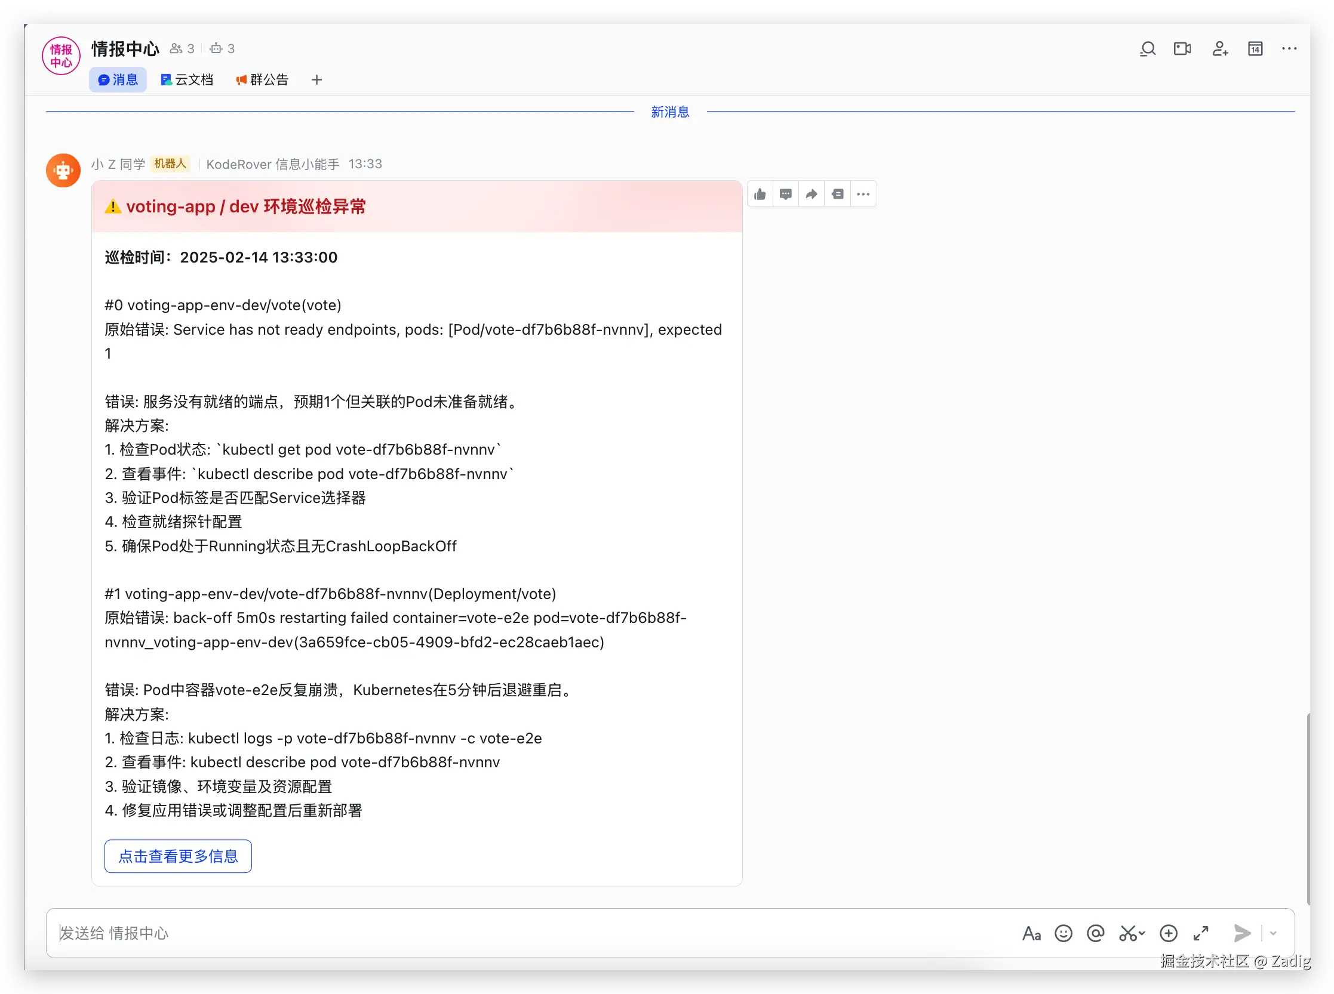Start a video meeting
This screenshot has width=1334, height=994.
[x=1182, y=49]
